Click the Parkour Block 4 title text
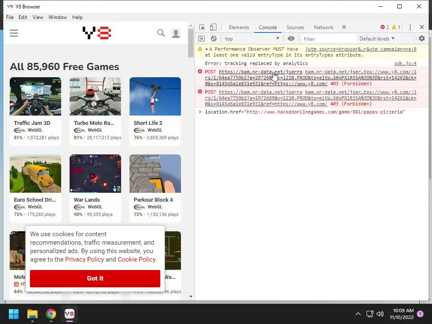432x324 pixels. [153, 200]
